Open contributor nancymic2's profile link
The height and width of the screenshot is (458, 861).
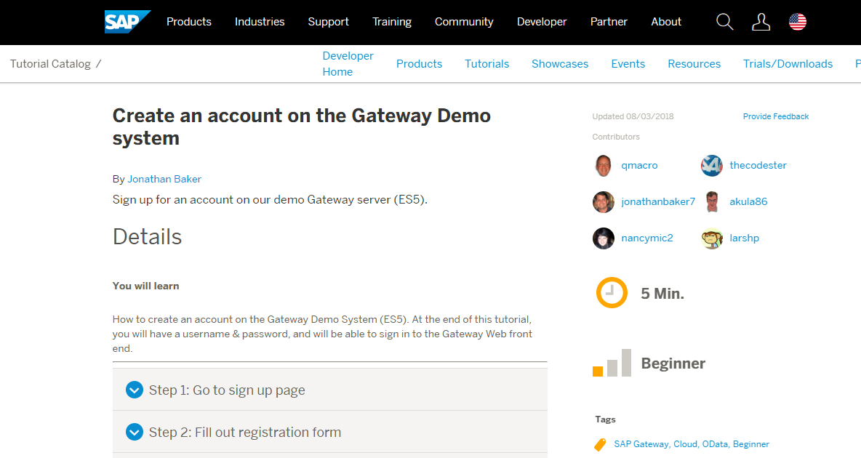(x=647, y=238)
